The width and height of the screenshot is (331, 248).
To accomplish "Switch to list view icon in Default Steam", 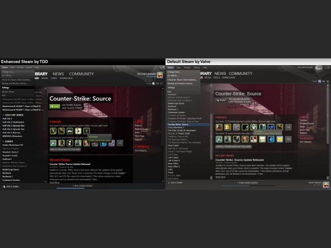I will pyautogui.click(x=324, y=81).
